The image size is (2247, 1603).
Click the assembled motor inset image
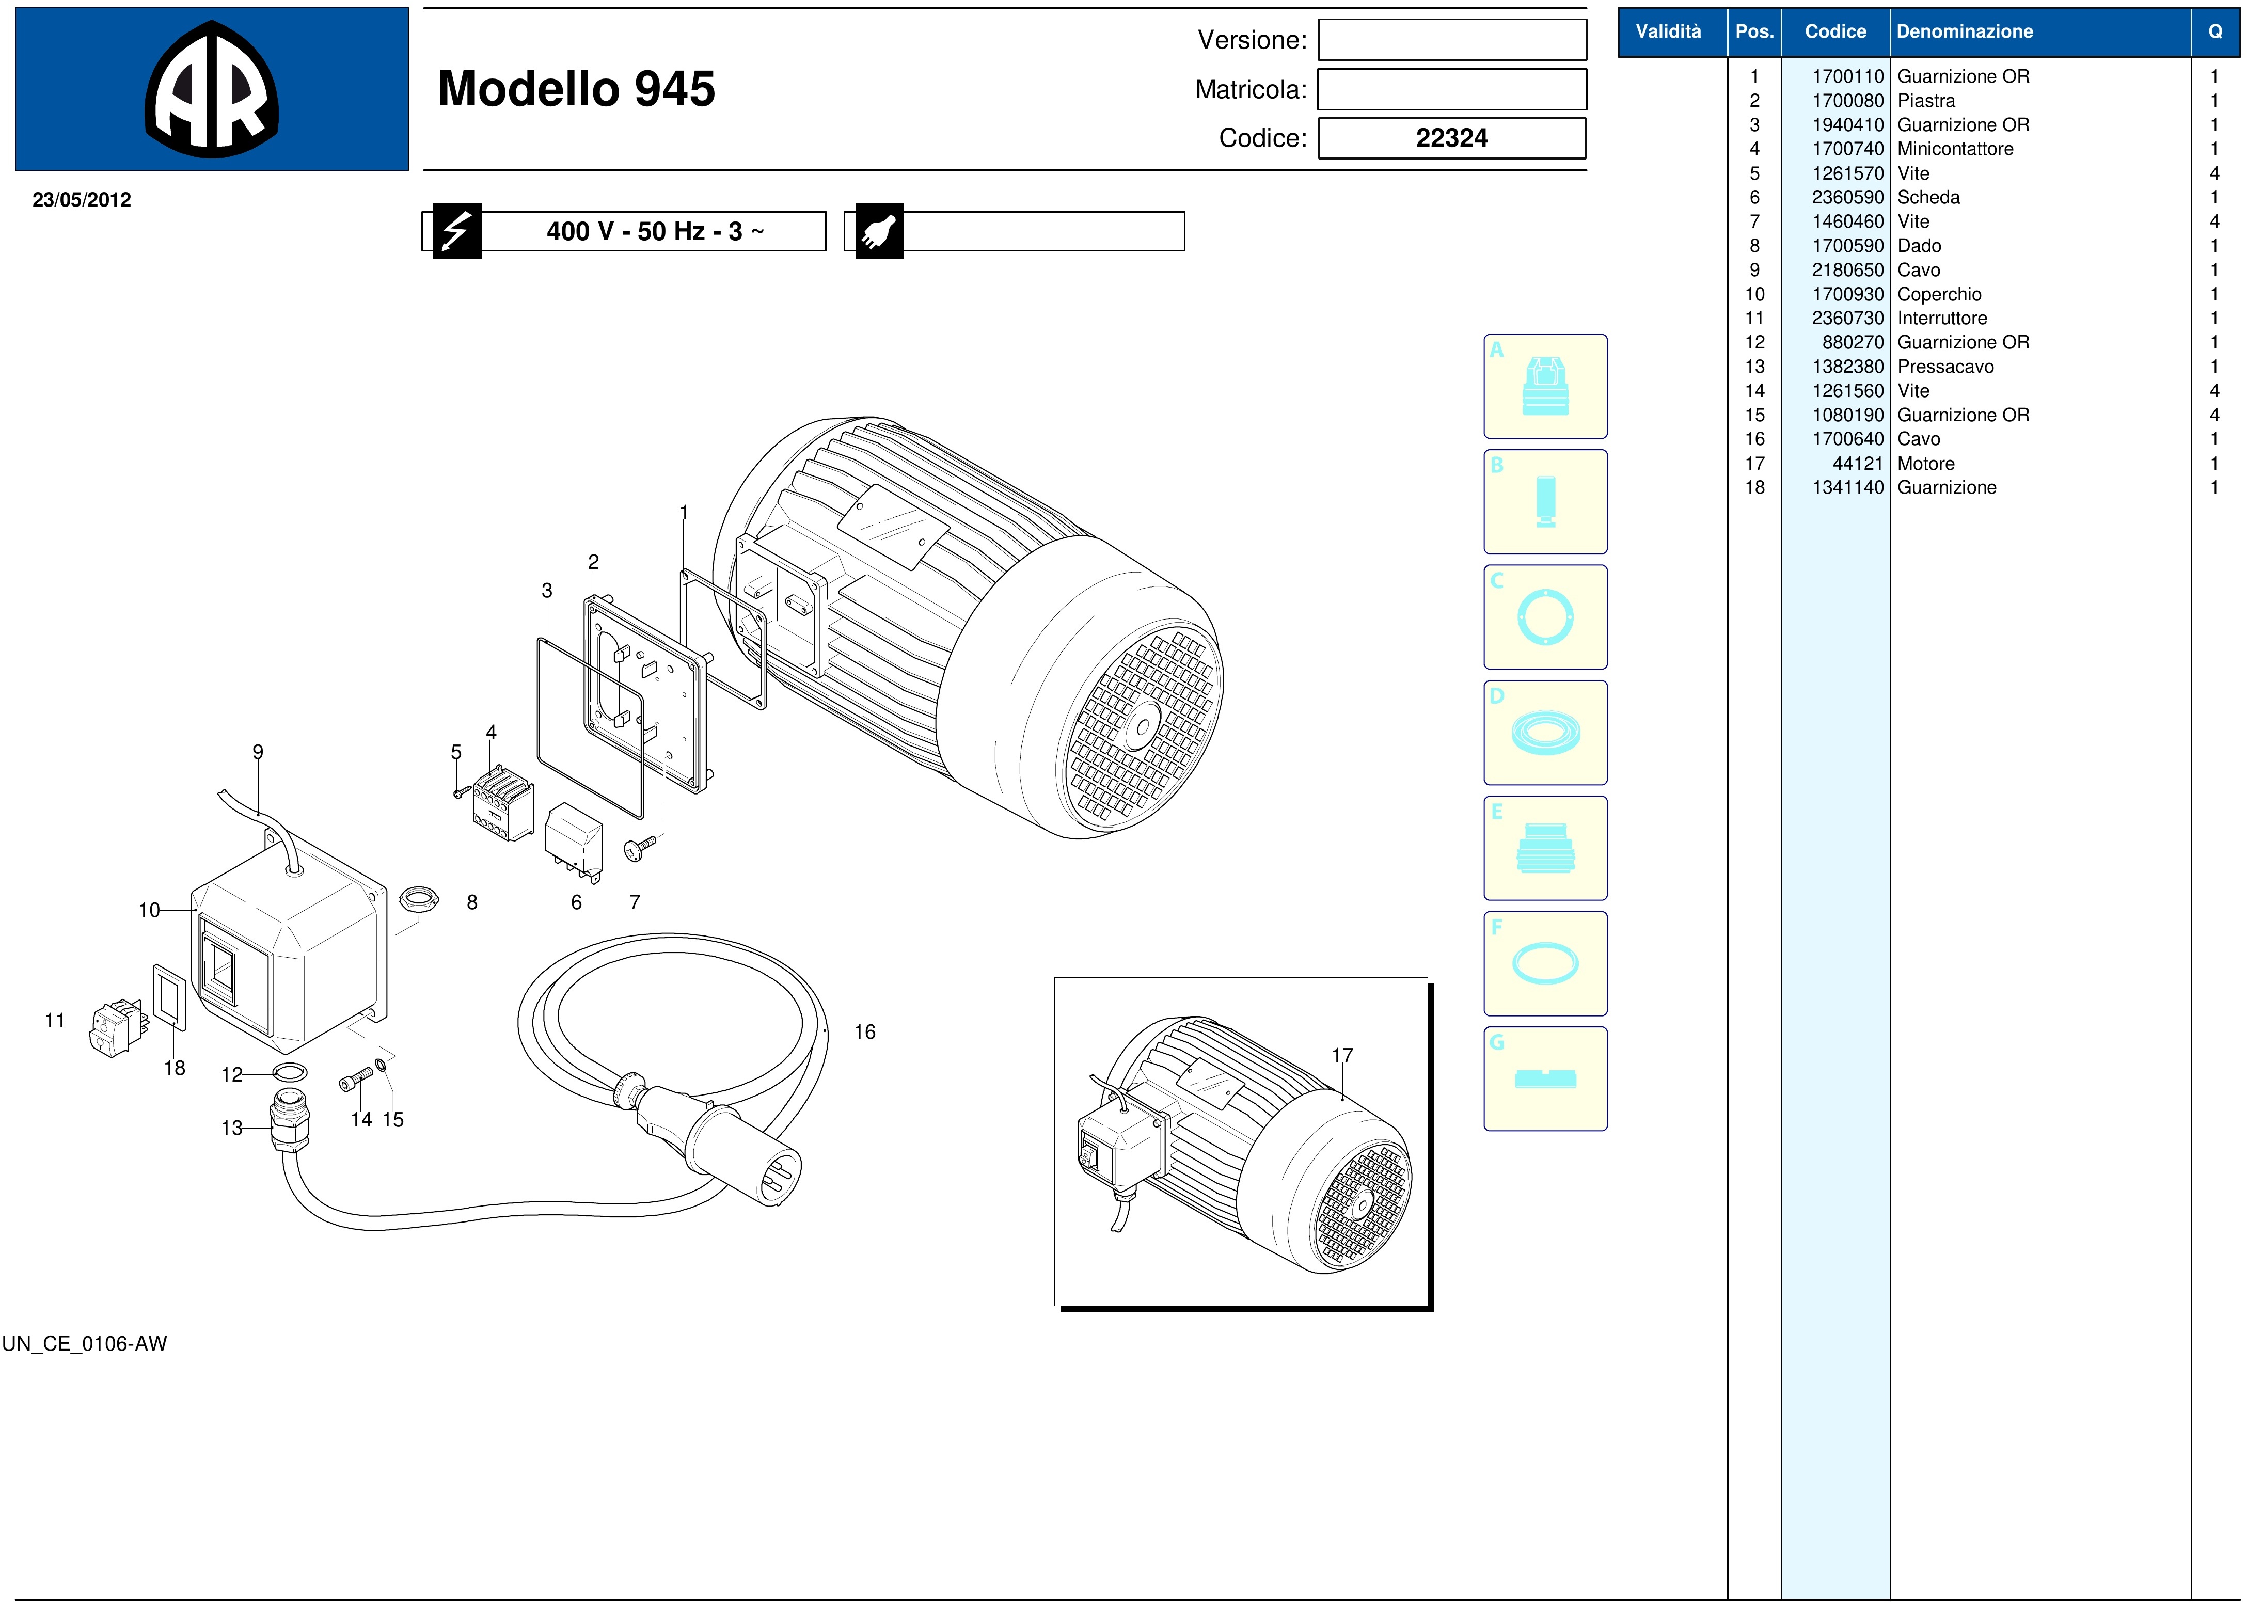pyautogui.click(x=1241, y=1142)
